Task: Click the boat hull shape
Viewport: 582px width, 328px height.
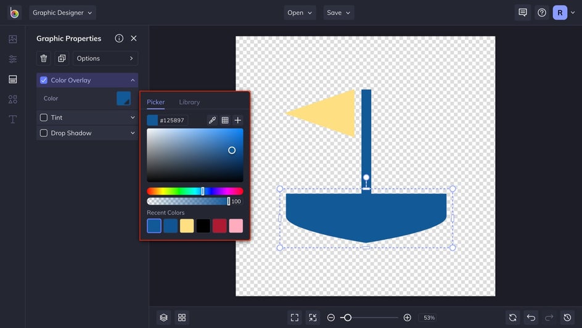Action: 366,218
